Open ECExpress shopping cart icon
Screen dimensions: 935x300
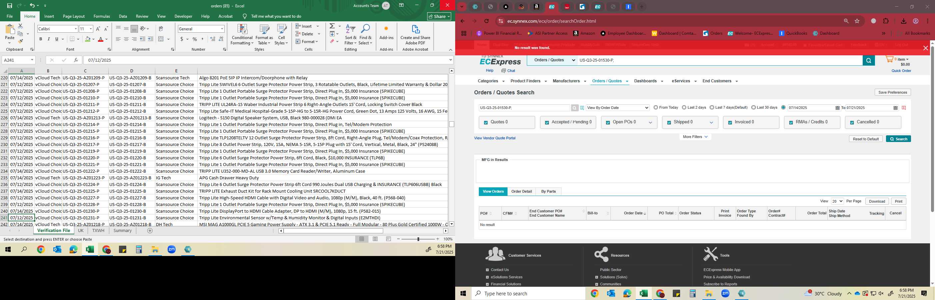click(x=889, y=59)
